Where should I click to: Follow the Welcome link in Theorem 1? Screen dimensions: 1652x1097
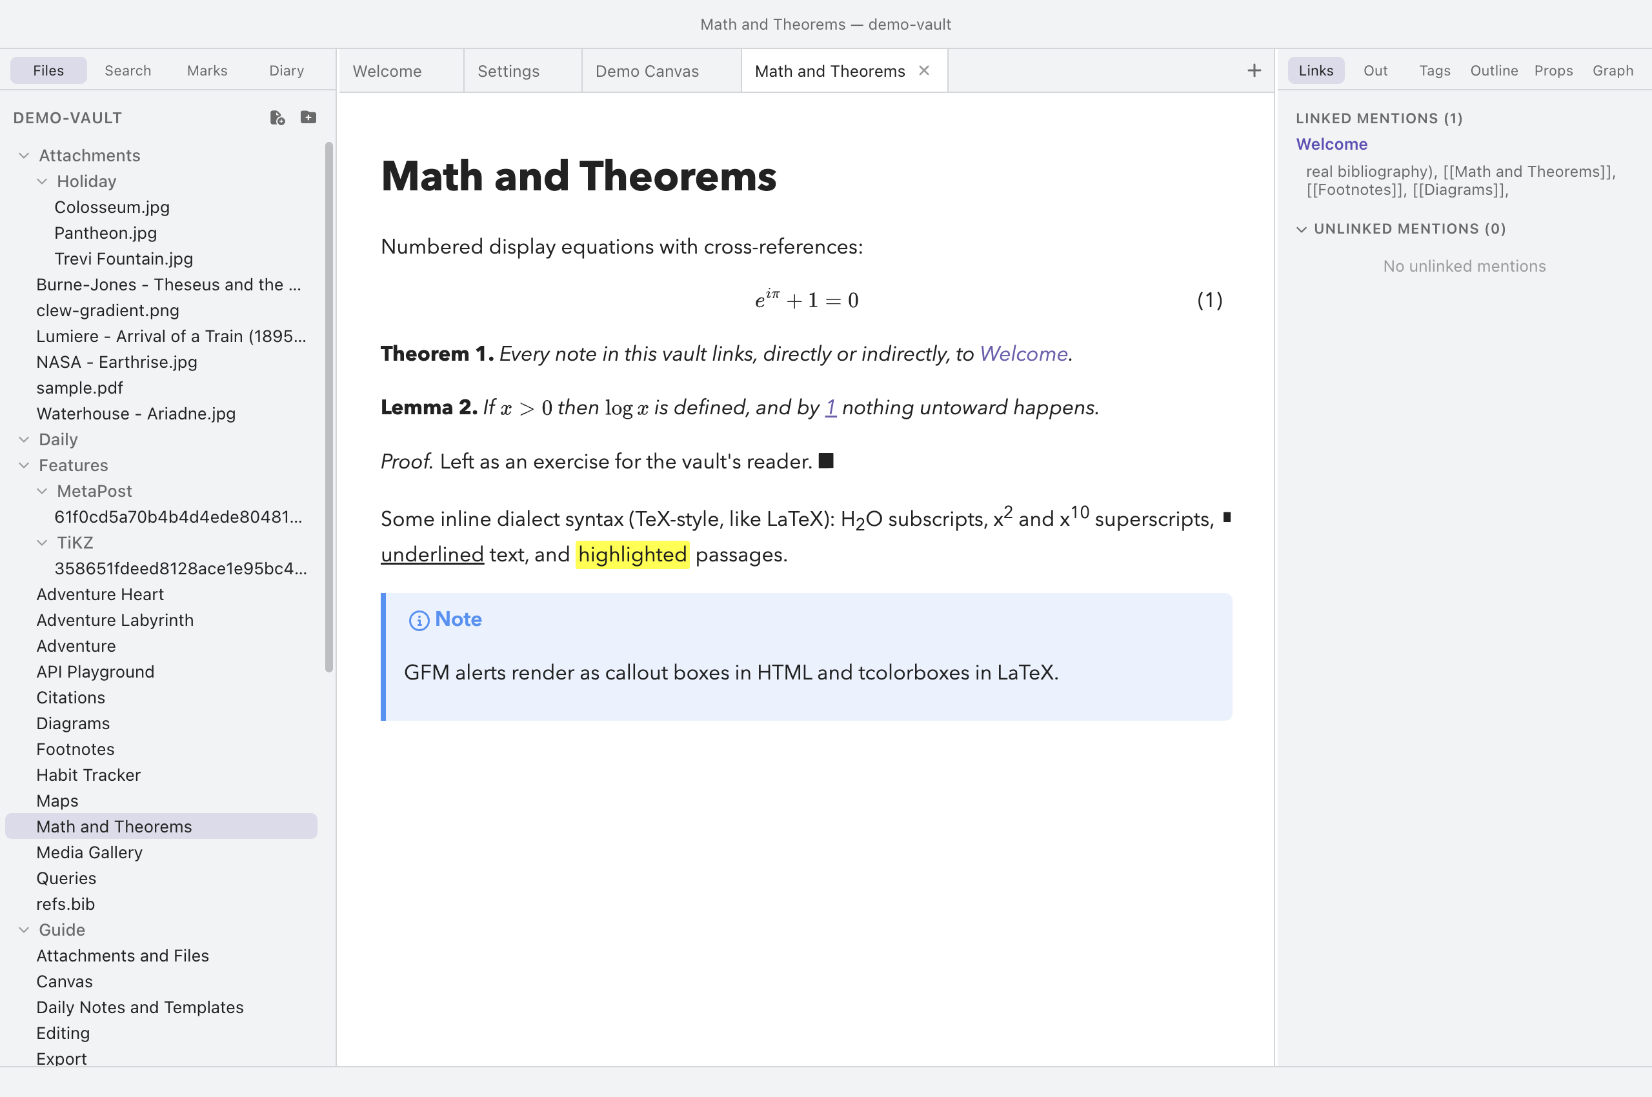[1023, 354]
